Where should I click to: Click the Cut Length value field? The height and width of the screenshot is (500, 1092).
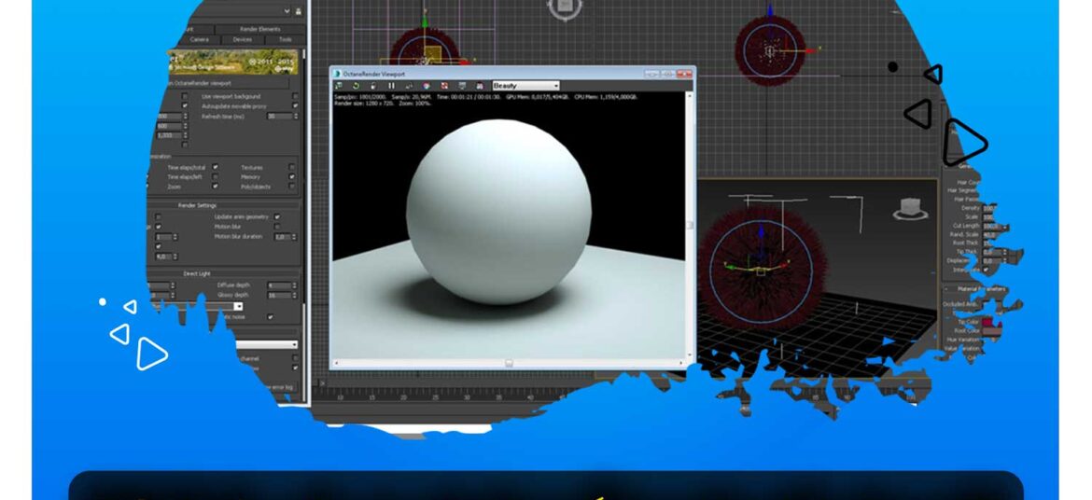tap(991, 227)
